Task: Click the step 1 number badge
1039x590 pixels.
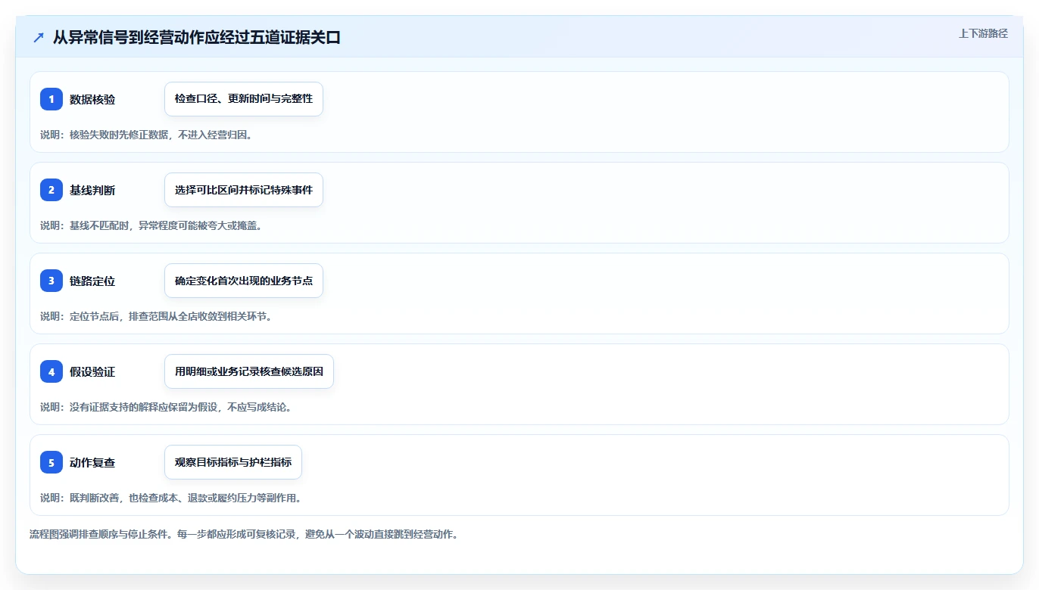Action: (x=51, y=99)
